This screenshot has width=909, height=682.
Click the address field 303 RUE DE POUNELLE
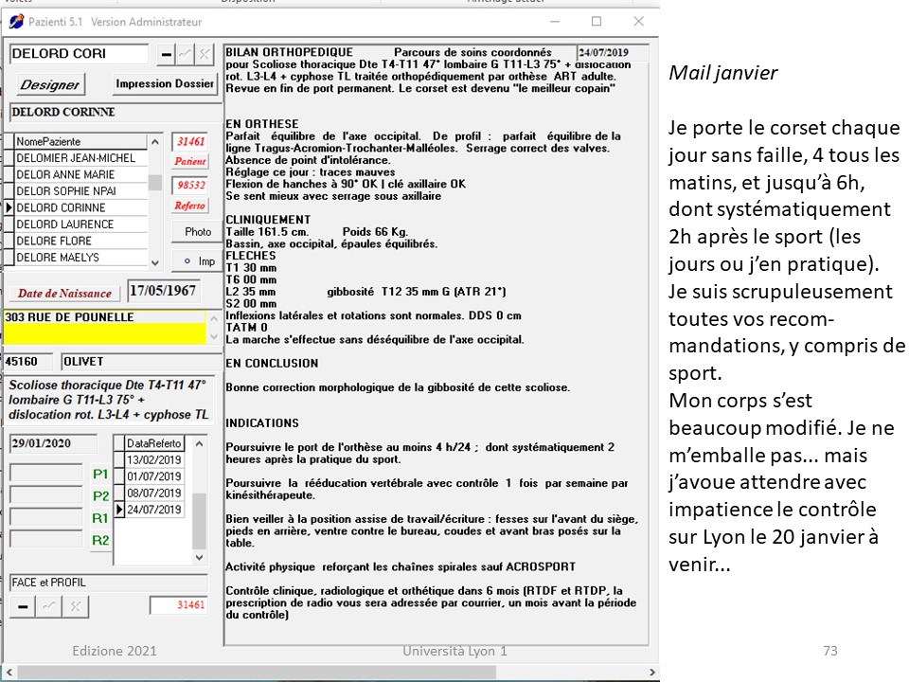click(104, 328)
